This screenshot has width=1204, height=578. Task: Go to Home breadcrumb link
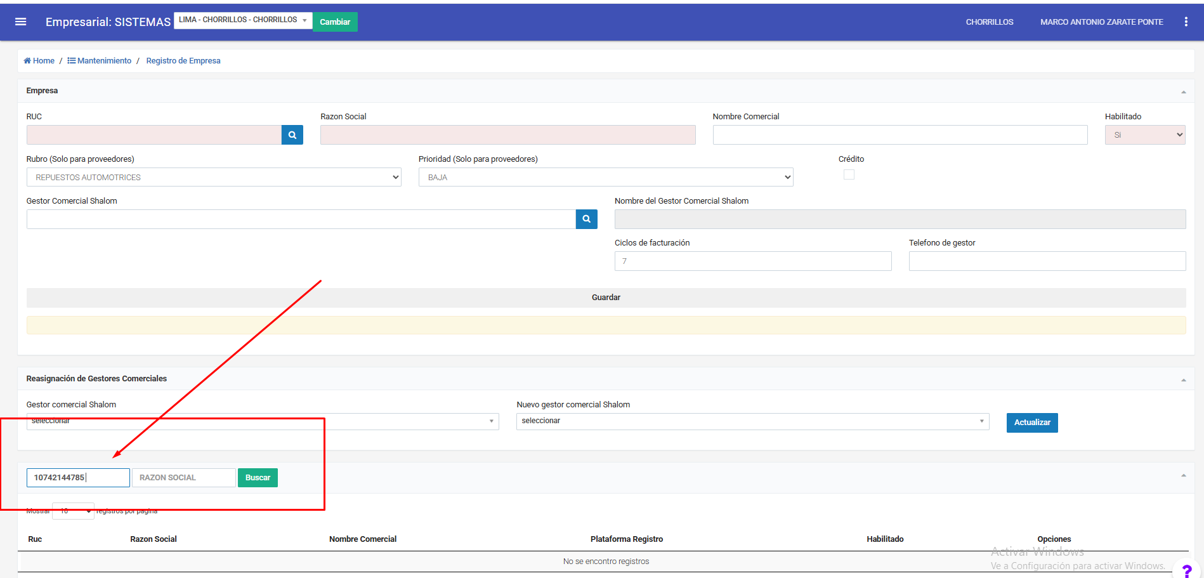(x=39, y=61)
